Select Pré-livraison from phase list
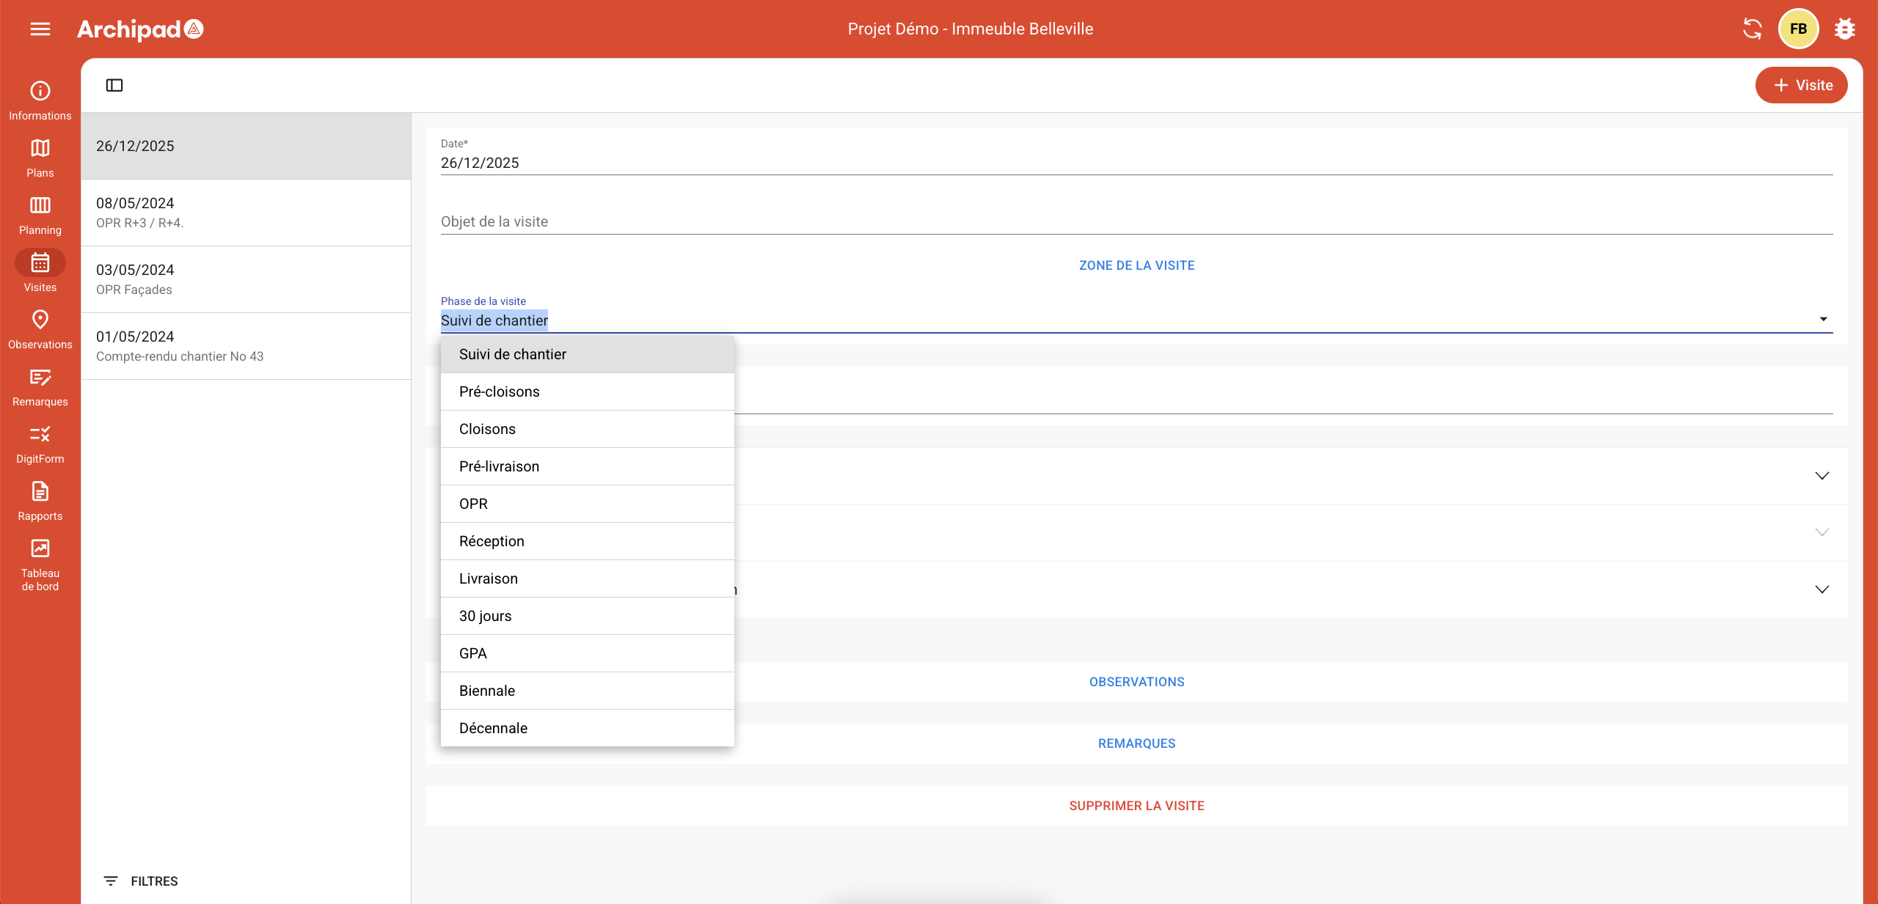Image resolution: width=1878 pixels, height=904 pixels. [x=500, y=466]
